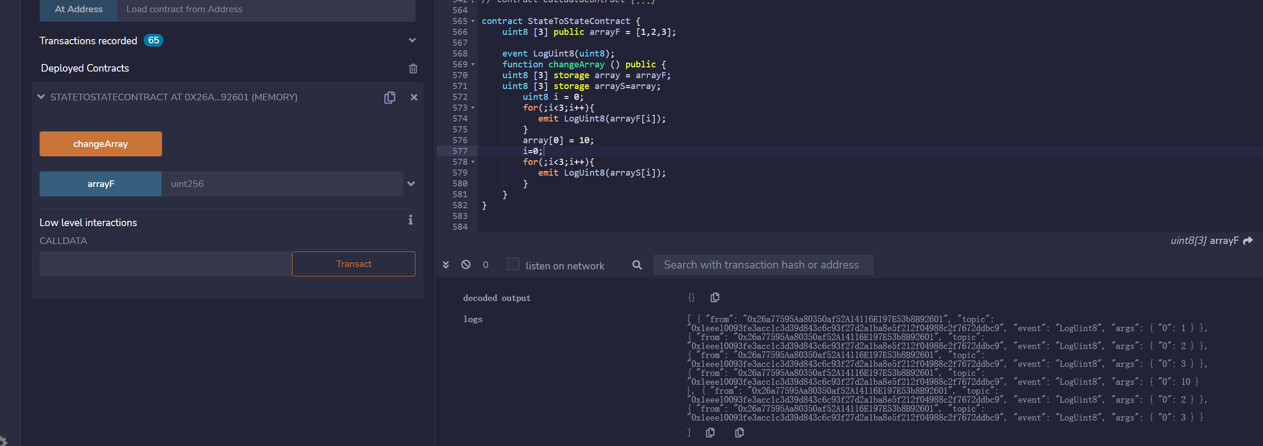Fold the second for loop at line 578
Screen dimensions: 1263x446
tap(473, 162)
